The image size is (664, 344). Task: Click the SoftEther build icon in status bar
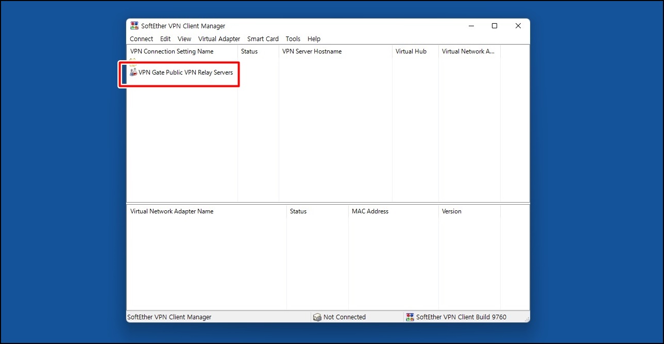410,317
